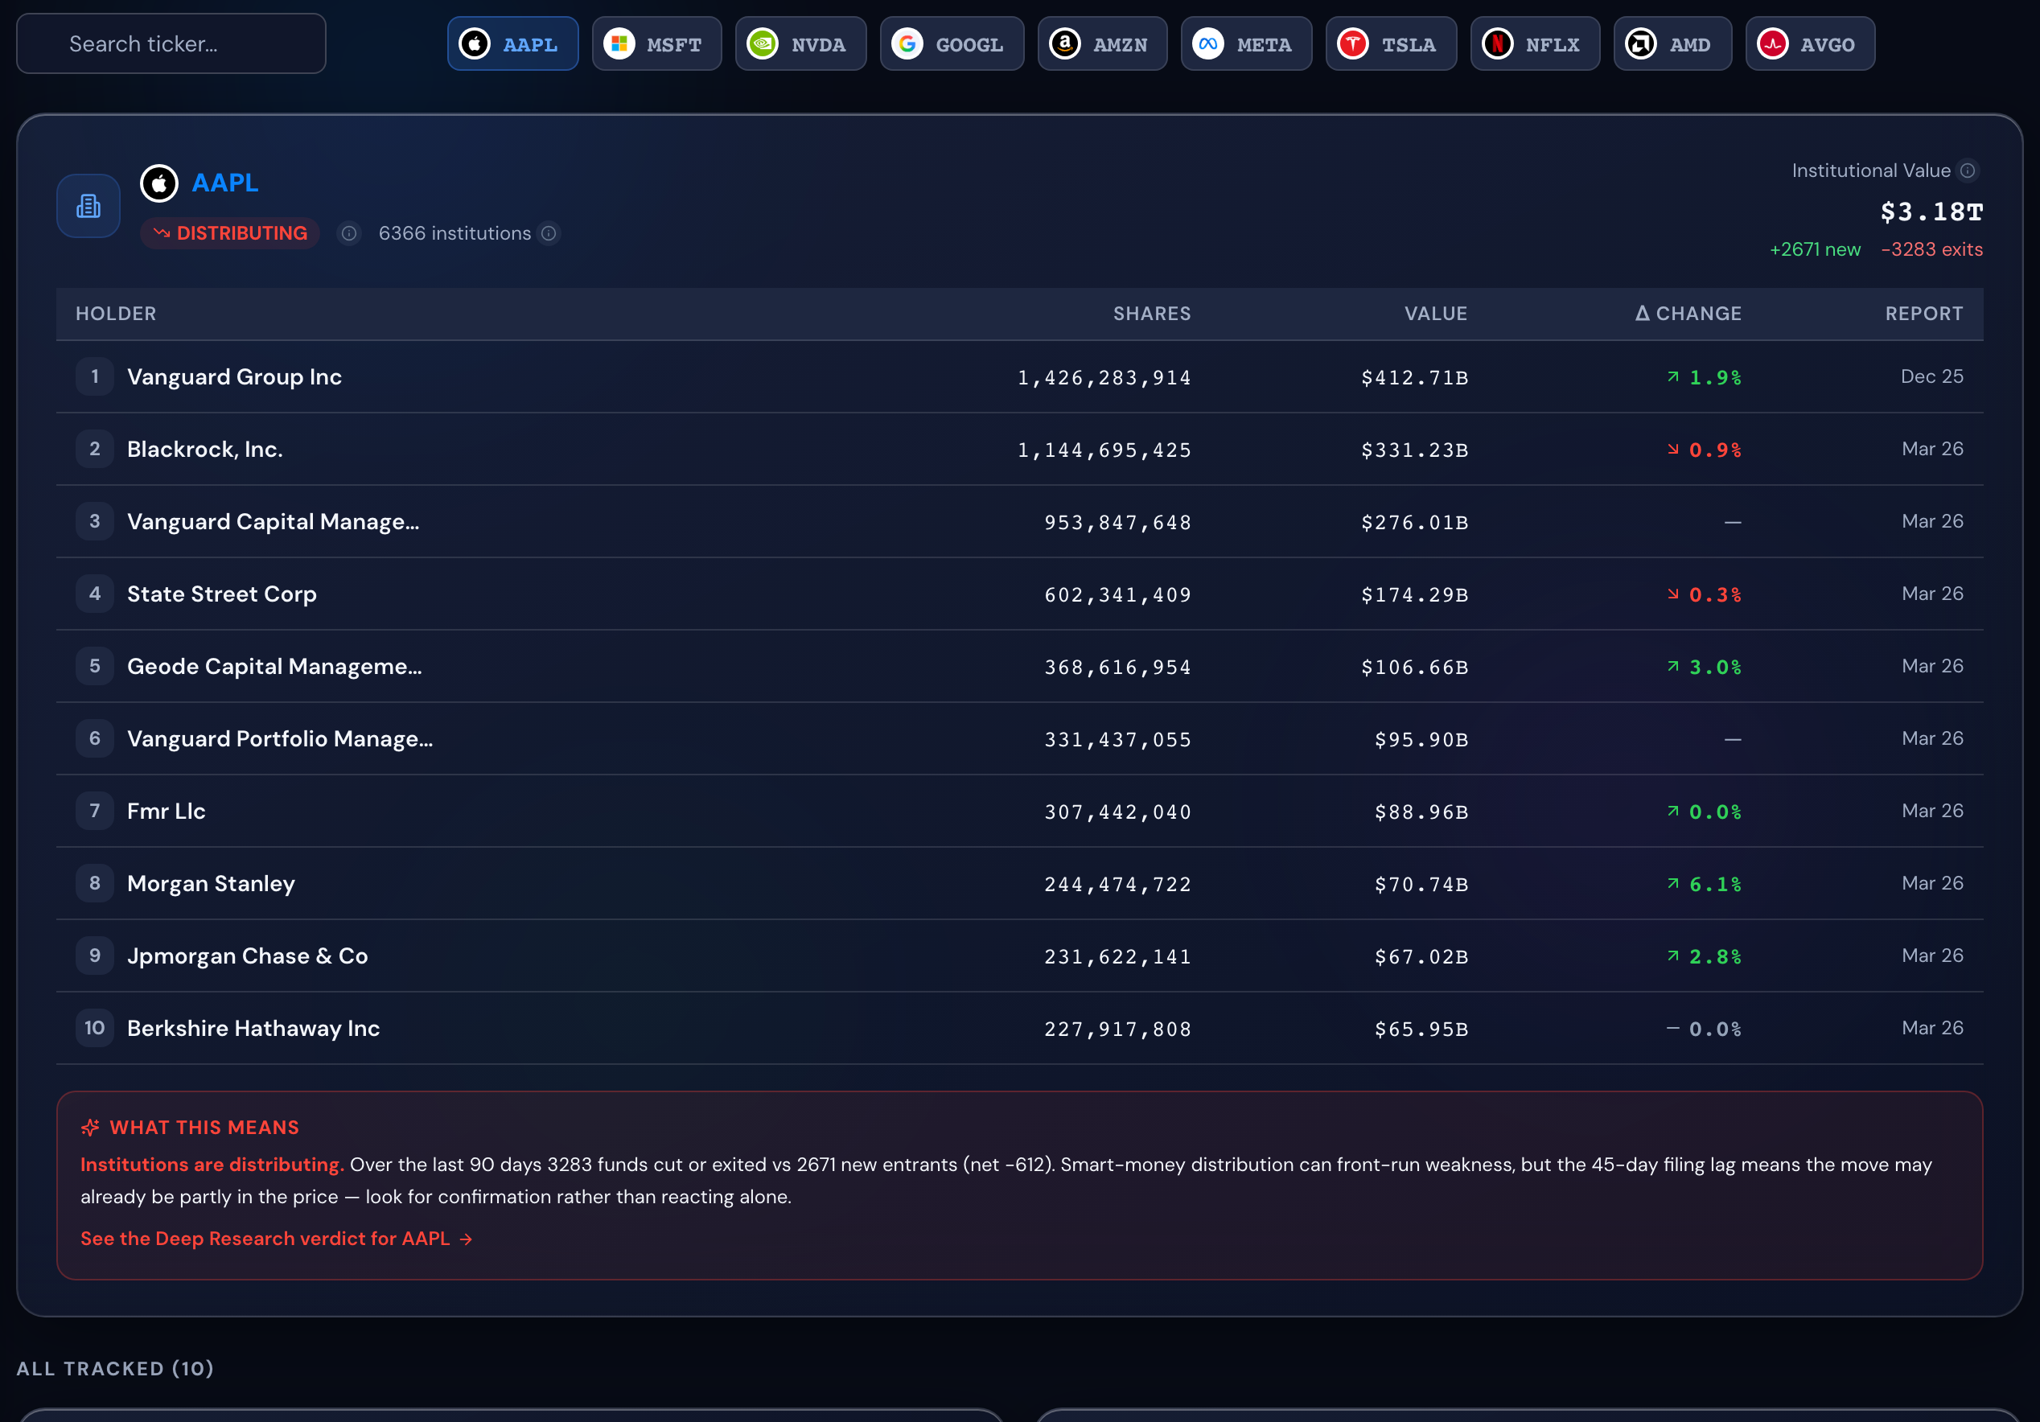Viewport: 2040px width, 1422px height.
Task: Click the up arrow in Geode Capital change
Action: (x=1673, y=666)
